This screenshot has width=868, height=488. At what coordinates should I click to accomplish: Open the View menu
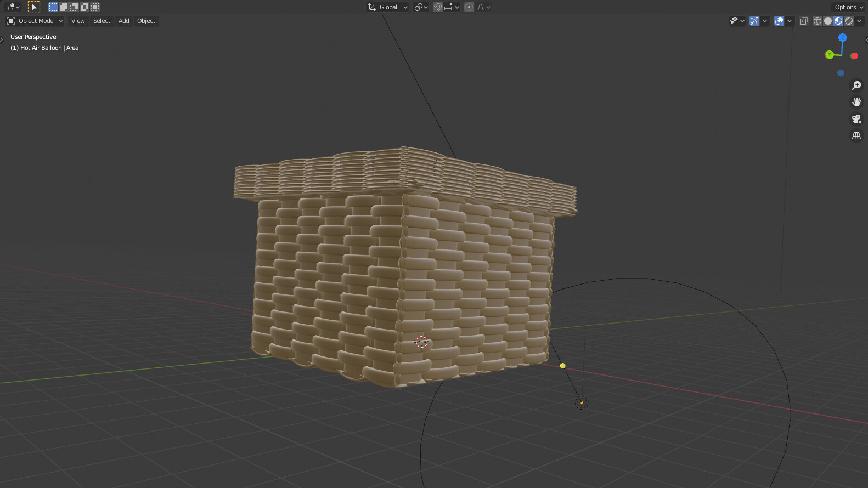78,21
